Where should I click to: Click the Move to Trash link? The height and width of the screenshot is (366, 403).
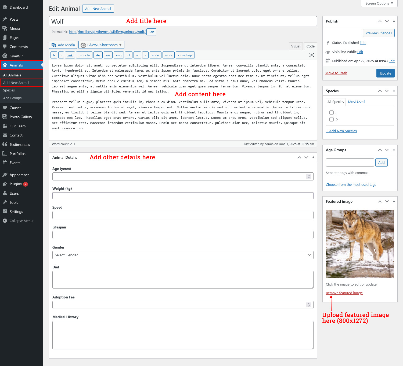click(x=336, y=73)
